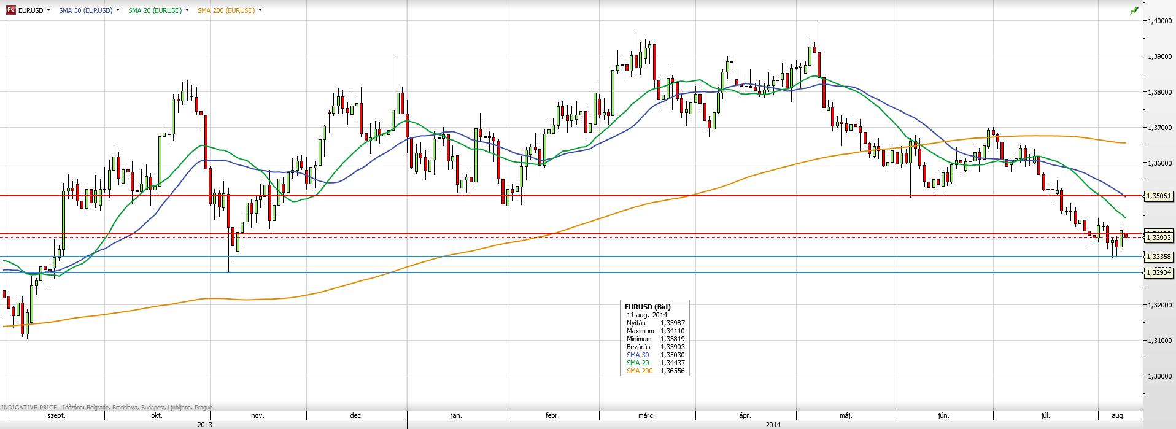Click the 11-aug.-2014 date in tooltip
This screenshot has width=1176, height=429.
647,315
